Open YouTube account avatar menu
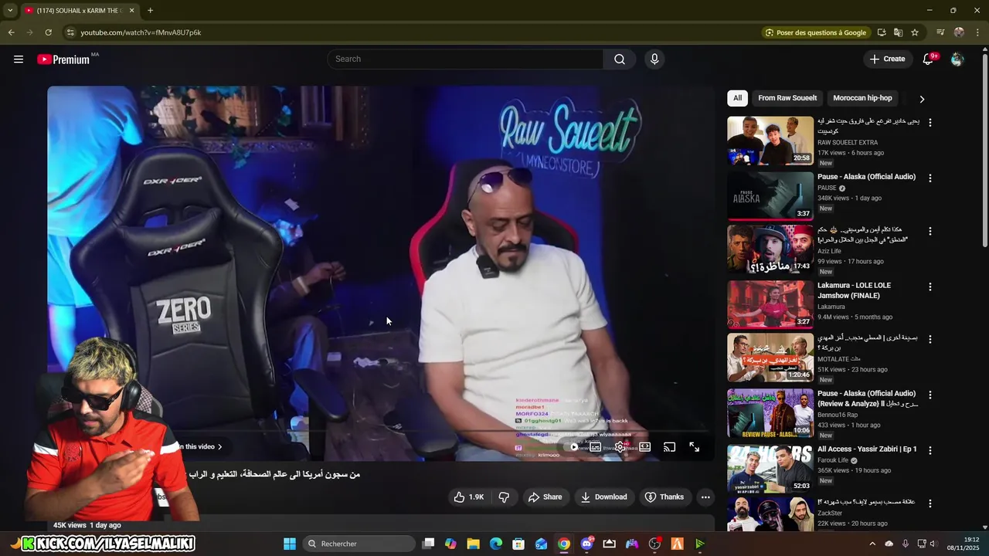Viewport: 989px width, 556px height. 957,59
